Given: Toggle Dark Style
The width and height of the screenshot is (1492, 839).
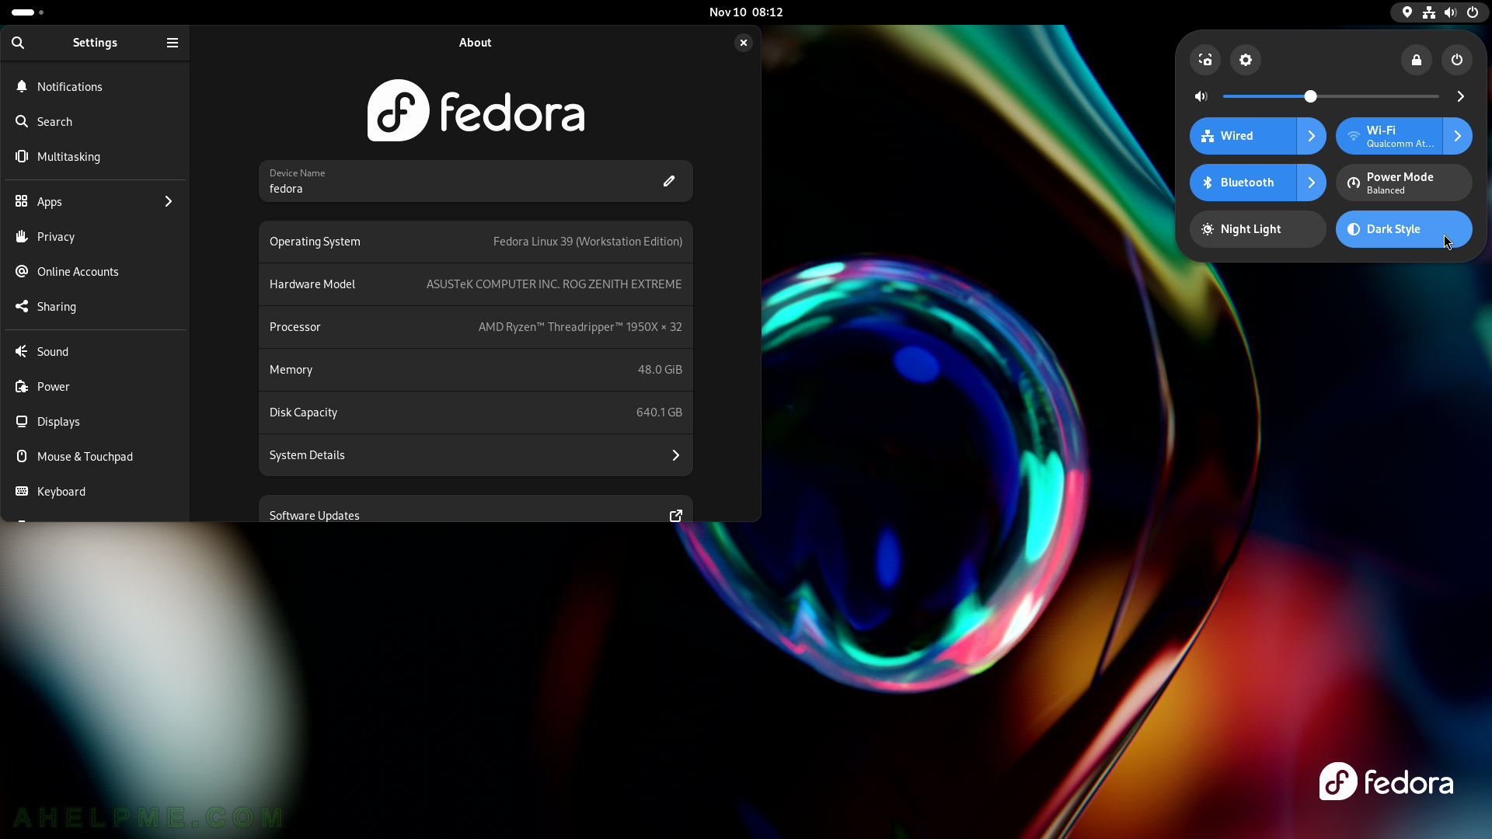Looking at the screenshot, I should click(x=1404, y=229).
